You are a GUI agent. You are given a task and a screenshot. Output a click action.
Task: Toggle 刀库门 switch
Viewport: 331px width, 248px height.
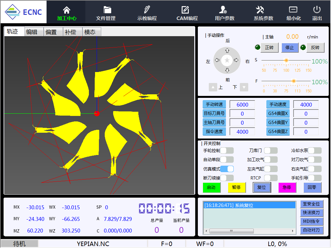271,150
